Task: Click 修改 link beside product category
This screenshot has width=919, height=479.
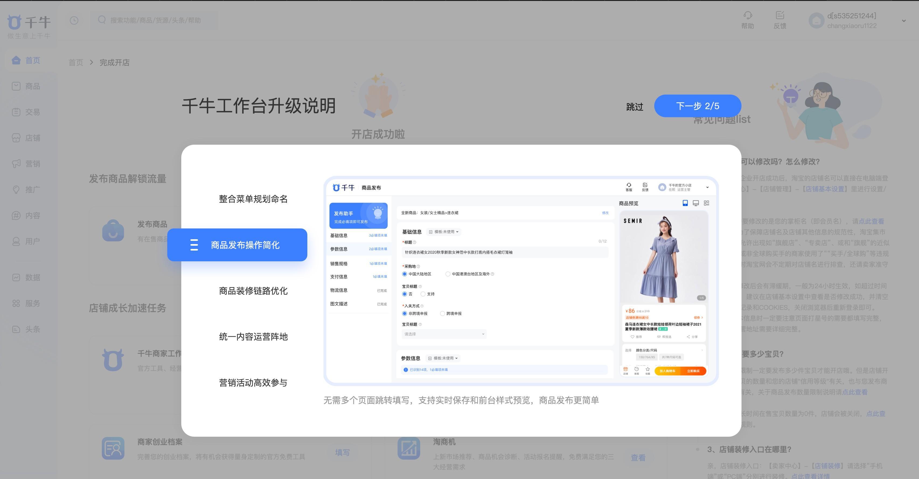Action: [605, 213]
